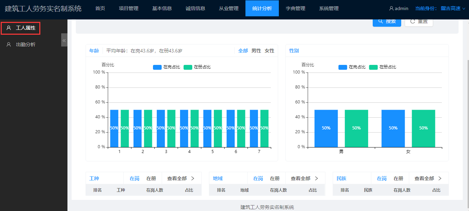Image resolution: width=469 pixels, height=211 pixels.
Task: Click the admin user icon in header
Action: 391,8
